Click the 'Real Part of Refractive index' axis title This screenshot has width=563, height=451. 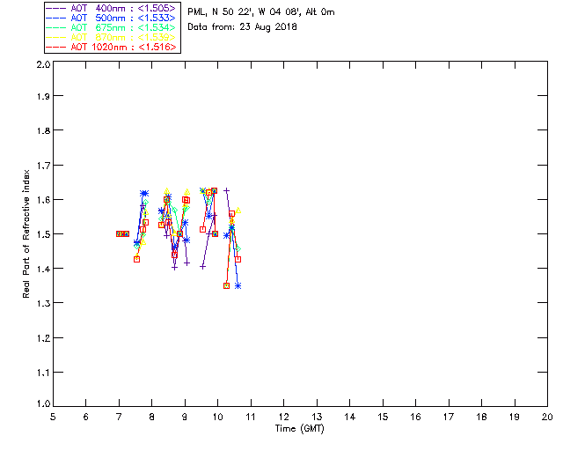[26, 233]
